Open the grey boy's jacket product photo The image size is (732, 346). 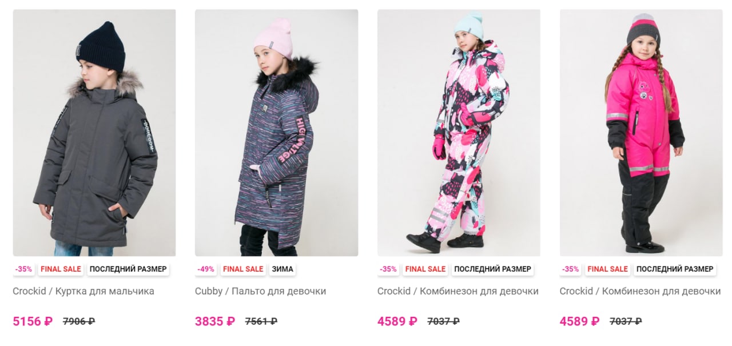point(94,133)
